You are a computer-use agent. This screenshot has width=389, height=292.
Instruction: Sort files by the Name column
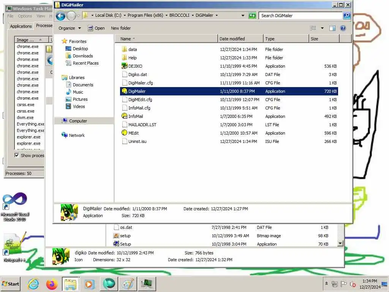click(166, 39)
